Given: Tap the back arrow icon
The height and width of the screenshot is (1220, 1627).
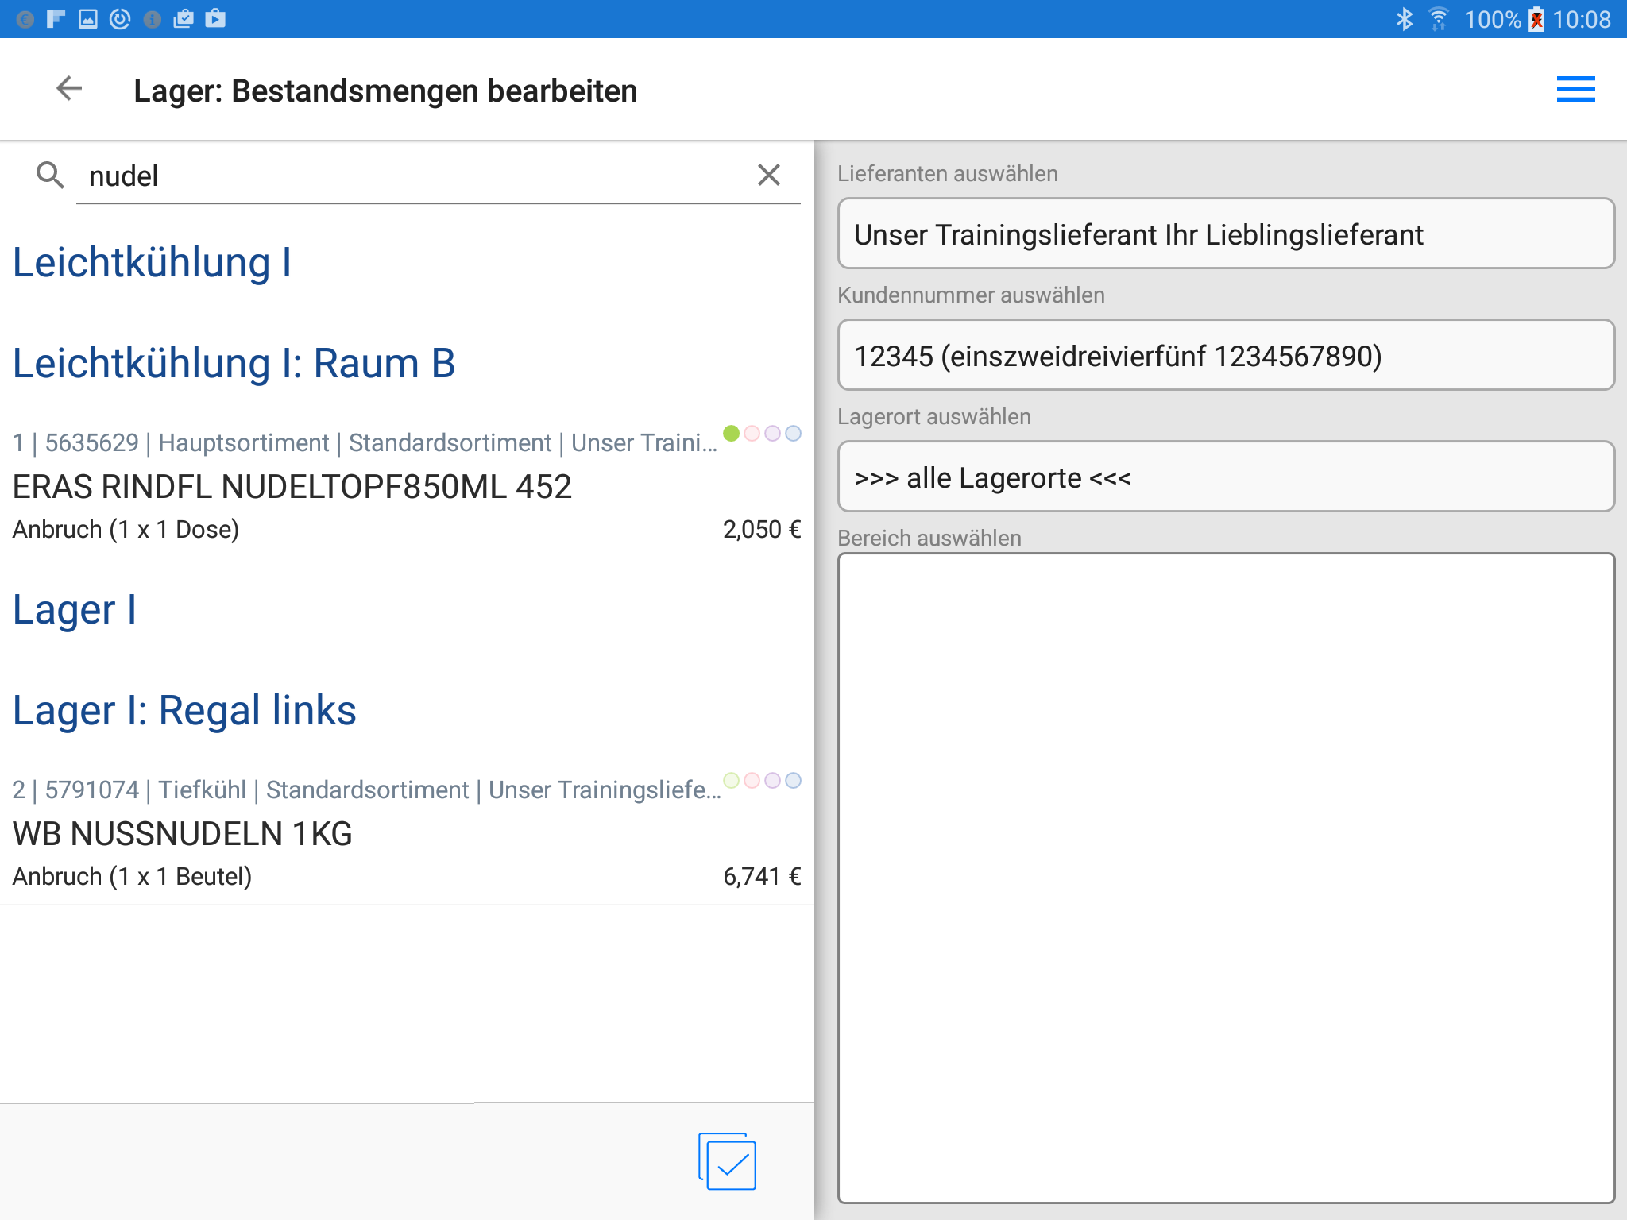Looking at the screenshot, I should click(69, 89).
